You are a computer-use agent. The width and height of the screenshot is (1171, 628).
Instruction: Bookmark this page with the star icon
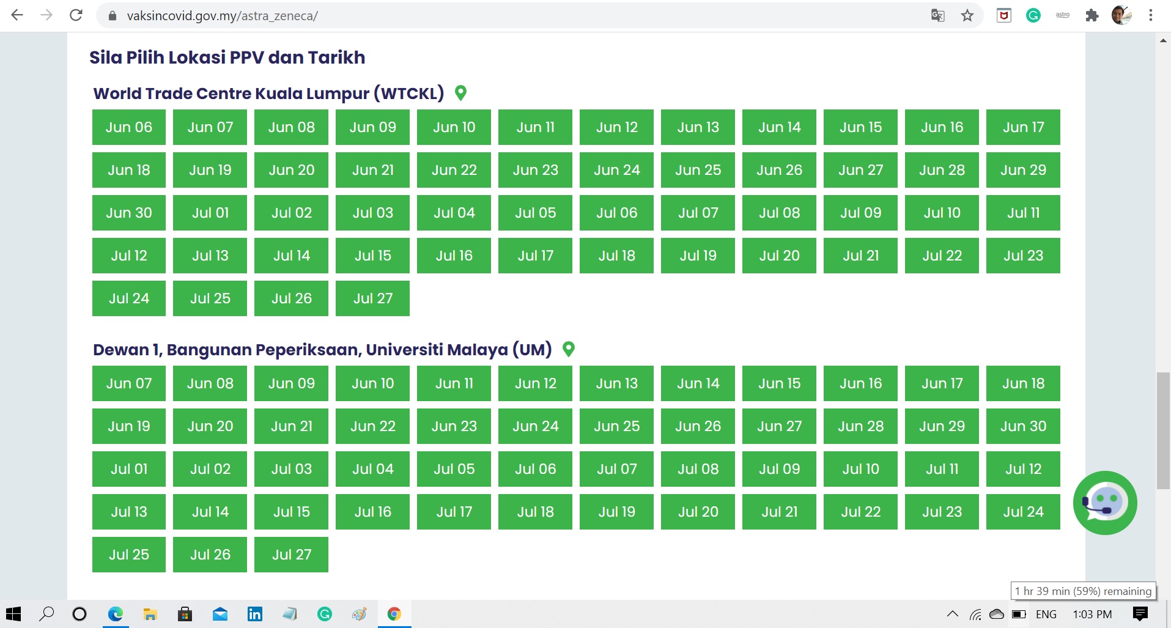(967, 15)
